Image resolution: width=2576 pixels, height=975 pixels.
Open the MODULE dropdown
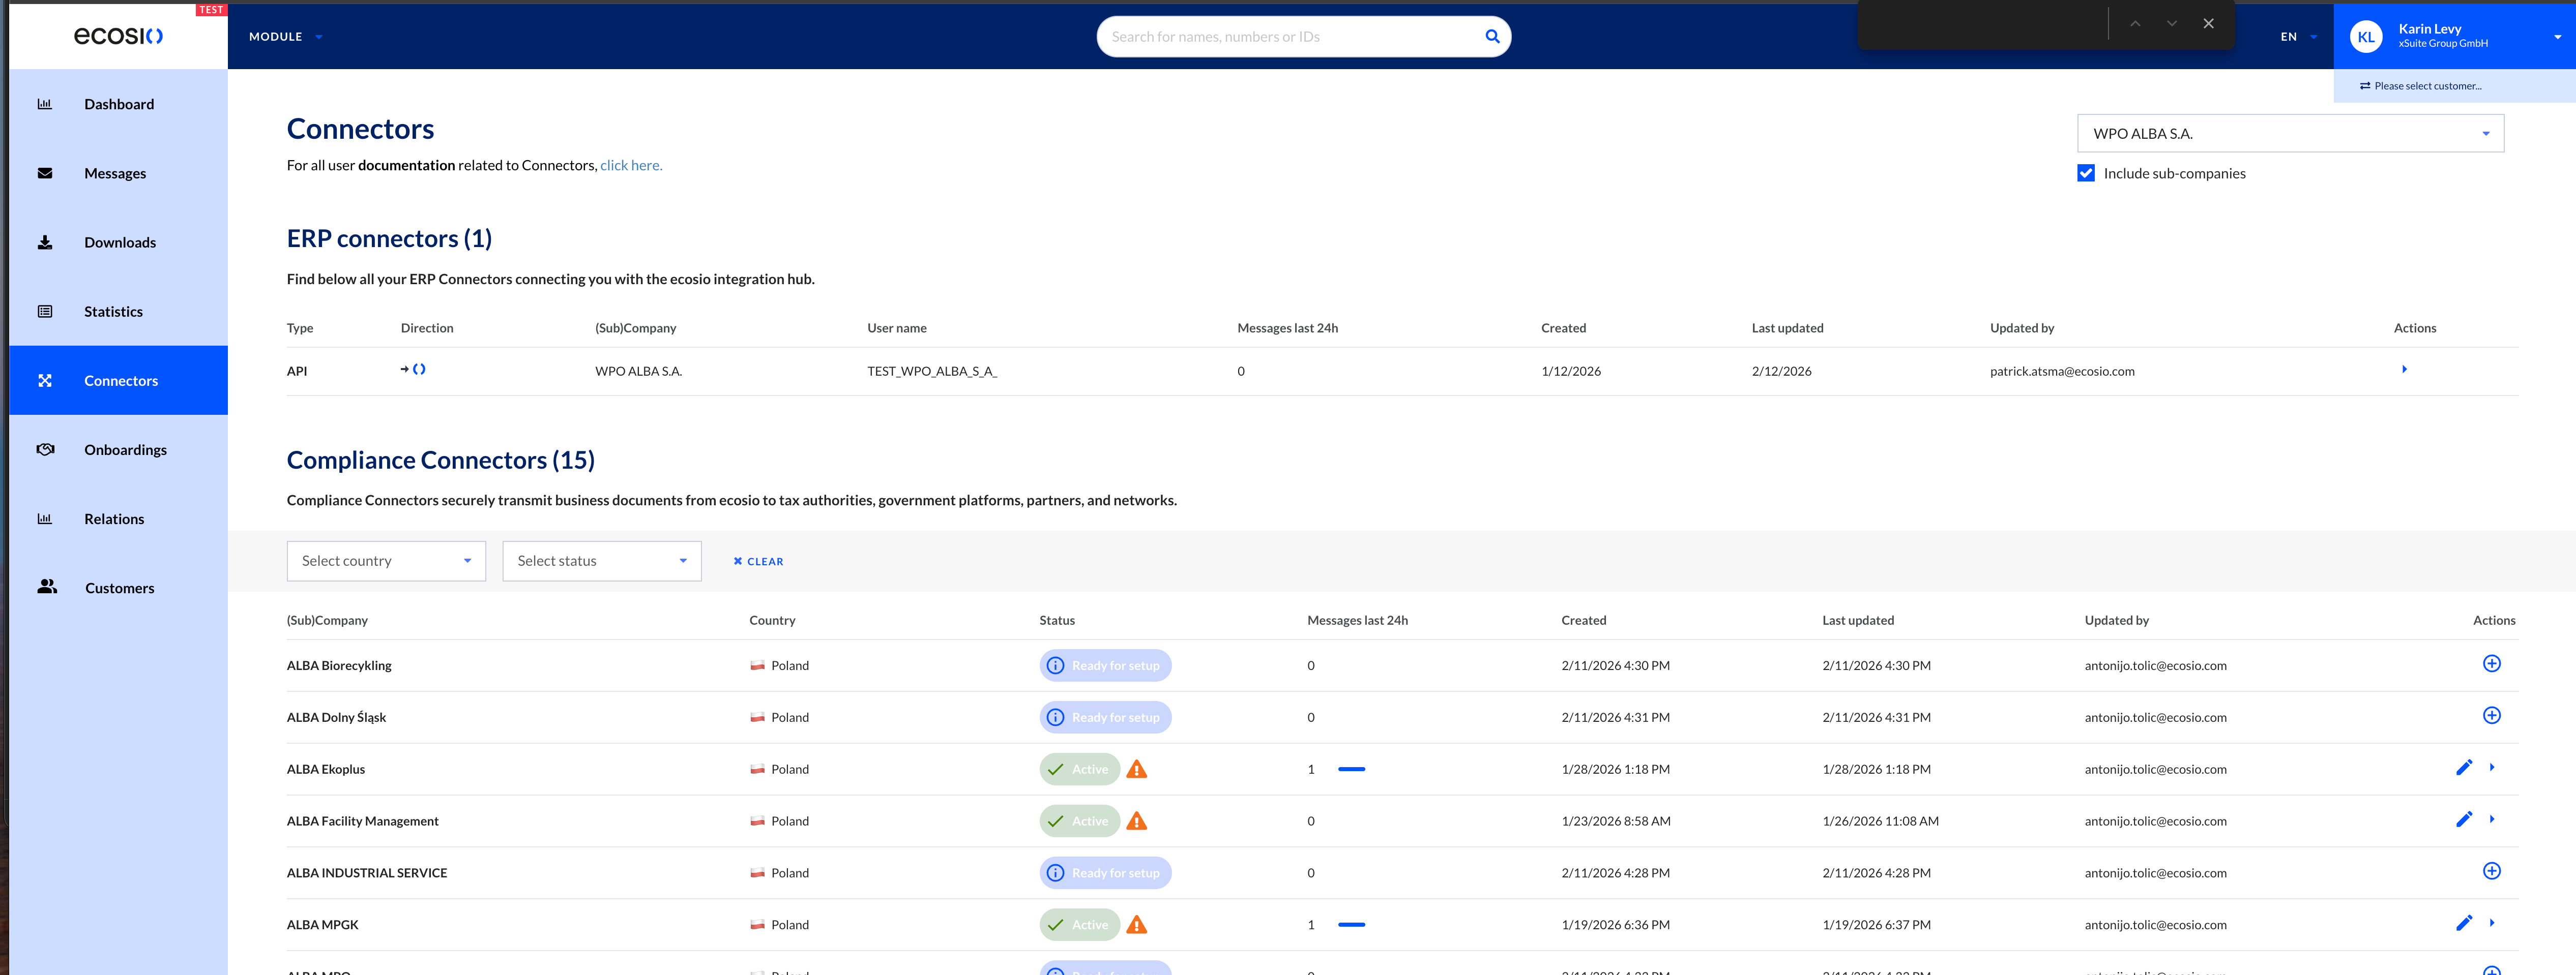(285, 37)
